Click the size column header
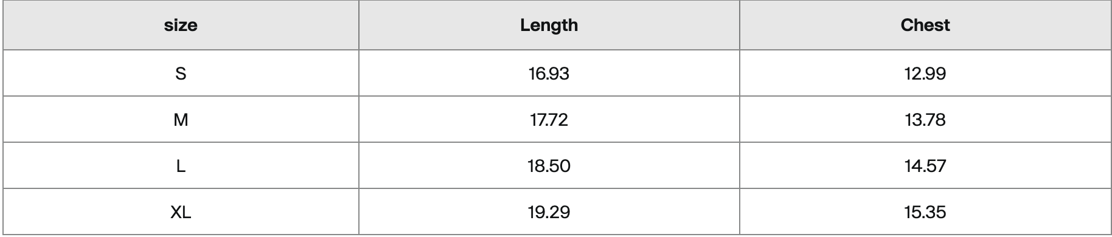The image size is (1112, 237). pyautogui.click(x=181, y=25)
